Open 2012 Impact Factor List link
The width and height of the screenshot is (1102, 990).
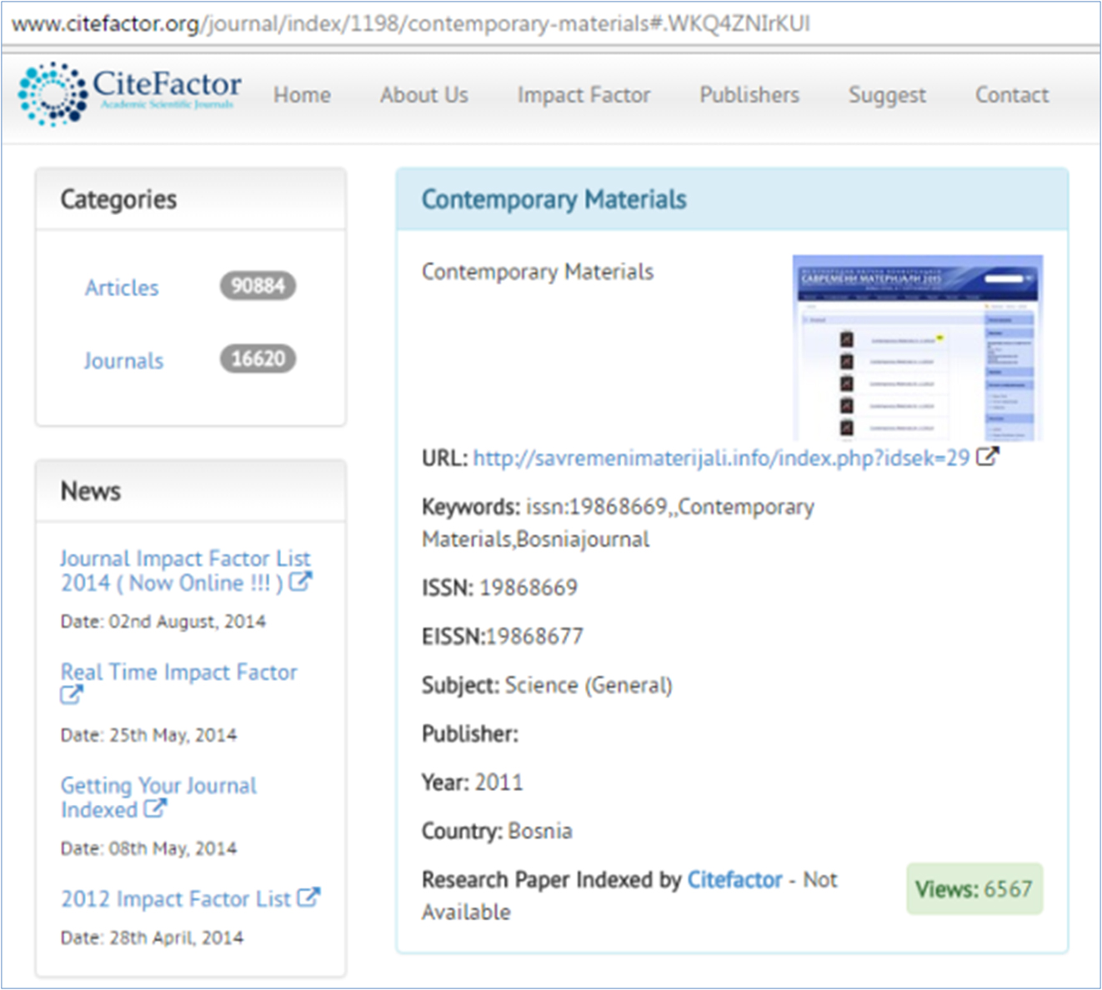click(x=175, y=898)
